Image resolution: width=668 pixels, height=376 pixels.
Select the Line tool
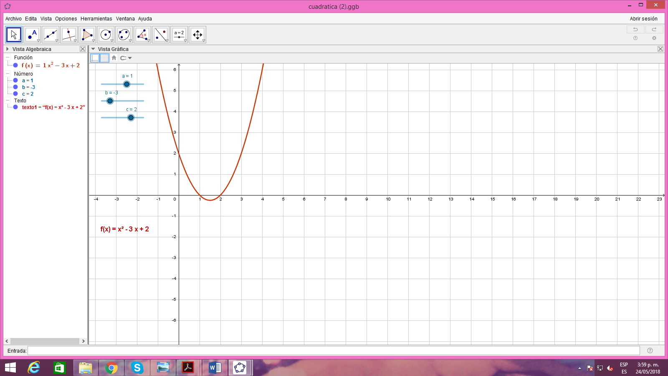pos(50,34)
